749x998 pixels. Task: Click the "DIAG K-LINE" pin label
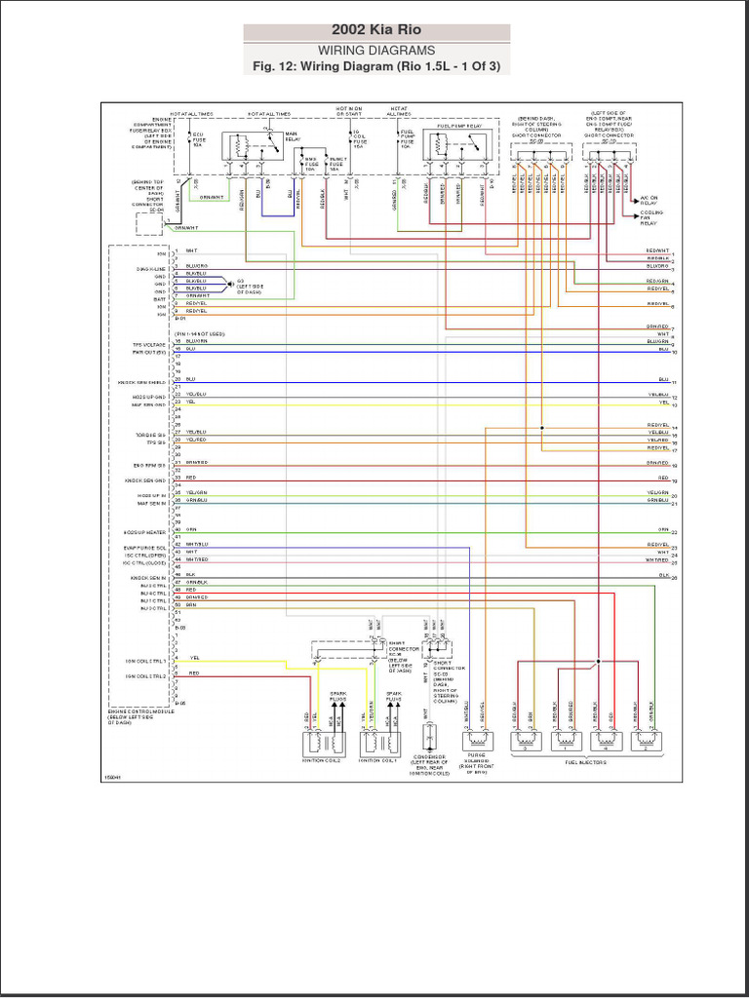tap(151, 269)
